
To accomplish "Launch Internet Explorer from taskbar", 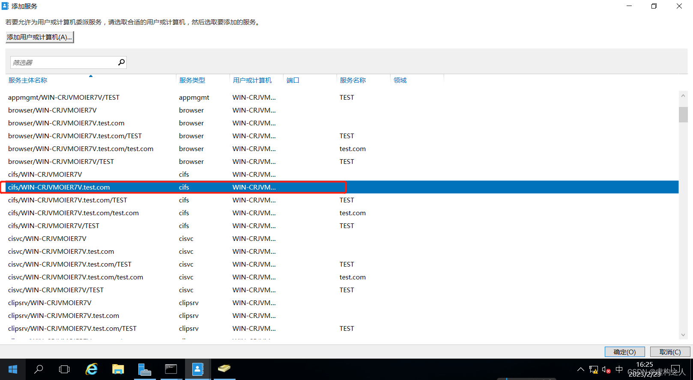I will pos(92,369).
